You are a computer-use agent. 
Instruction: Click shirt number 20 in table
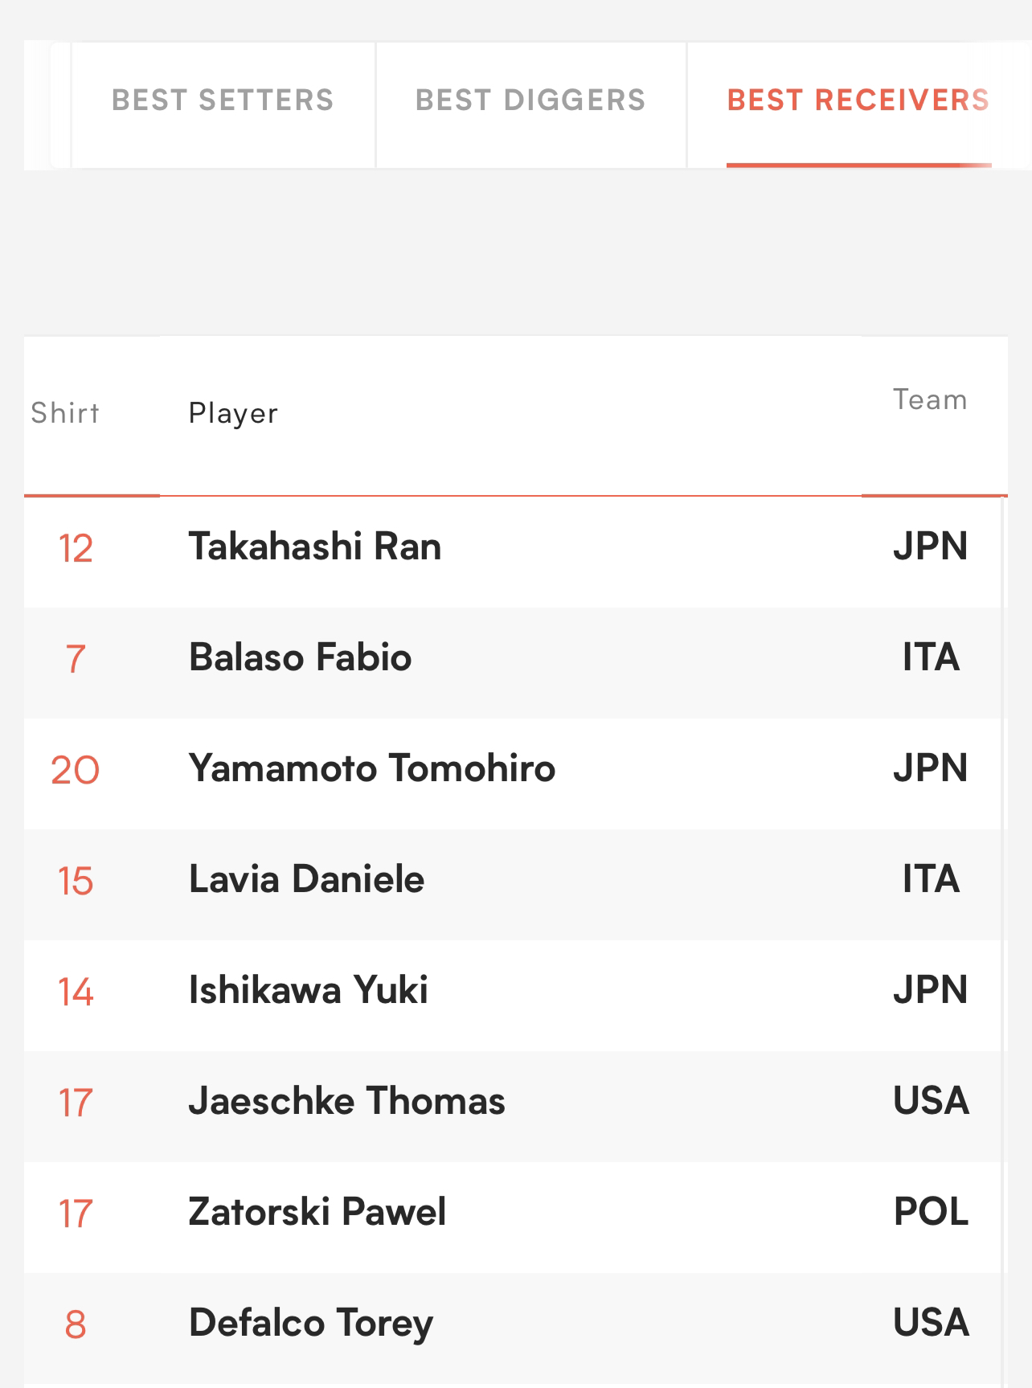75,770
